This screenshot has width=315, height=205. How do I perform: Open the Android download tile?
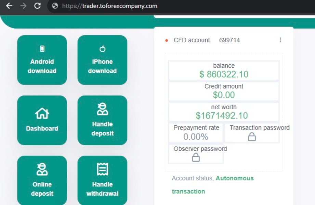(x=42, y=60)
